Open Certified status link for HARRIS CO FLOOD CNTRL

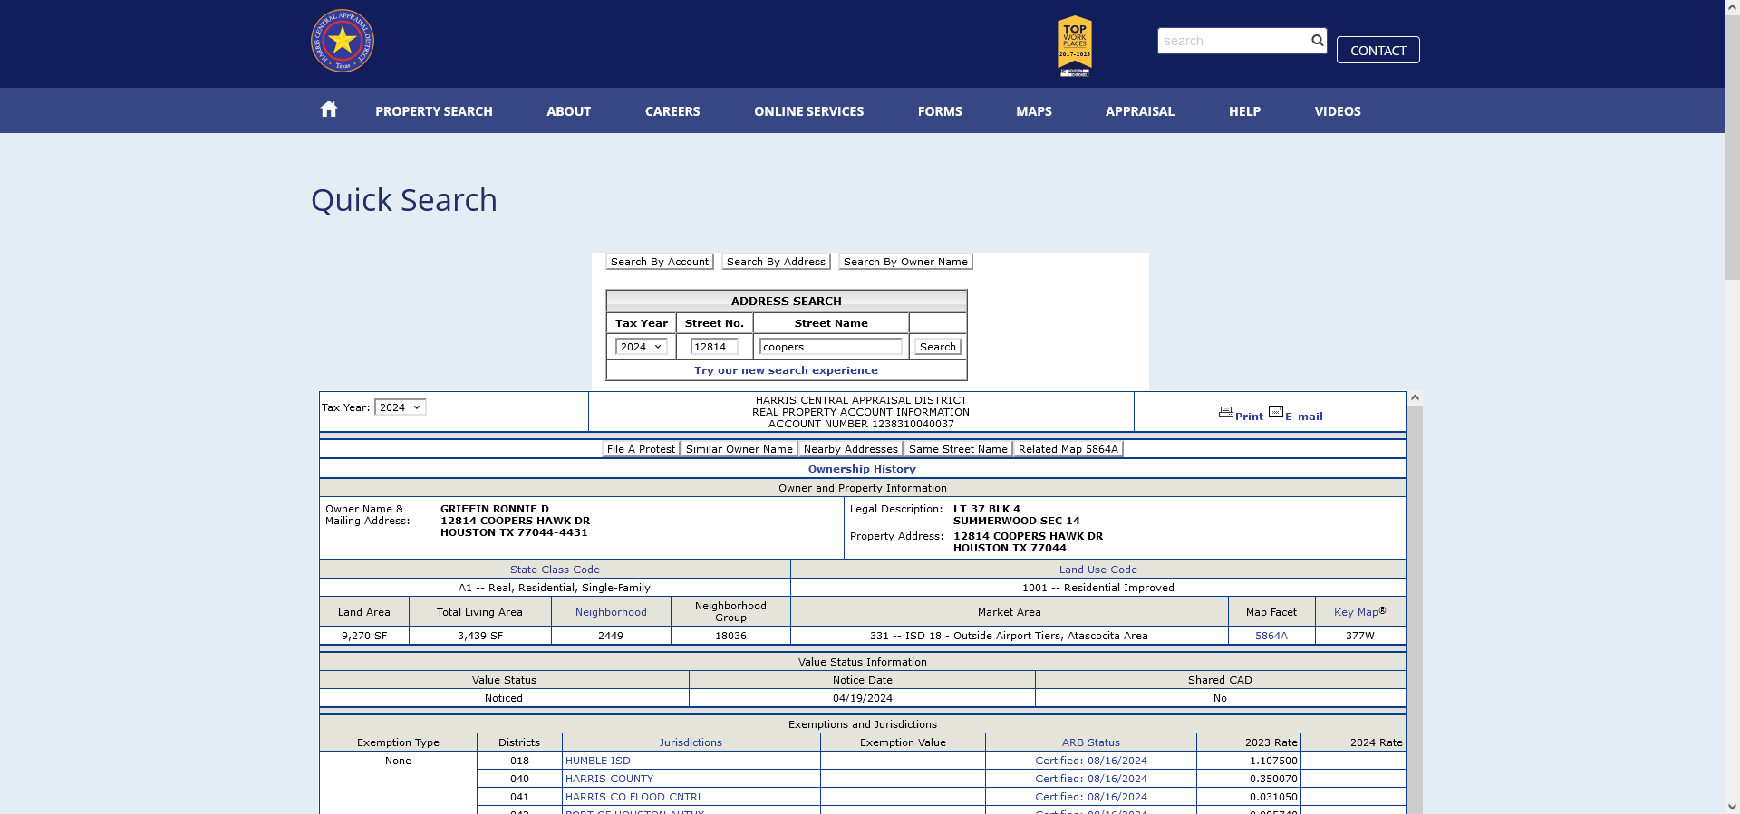1091,797
